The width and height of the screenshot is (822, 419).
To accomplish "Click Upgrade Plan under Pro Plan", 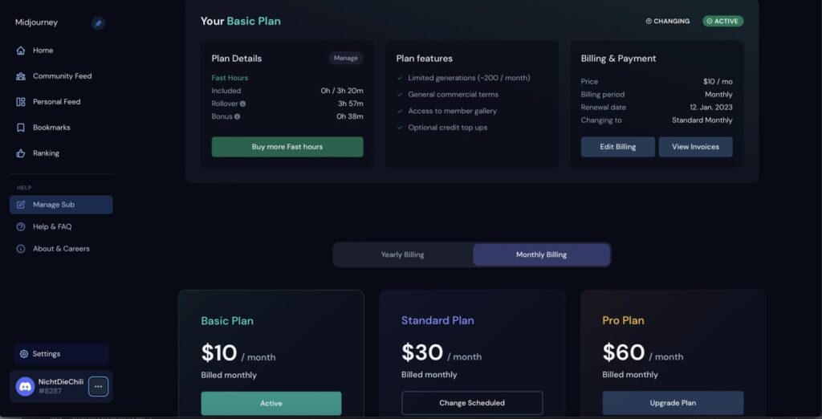I will coord(673,403).
